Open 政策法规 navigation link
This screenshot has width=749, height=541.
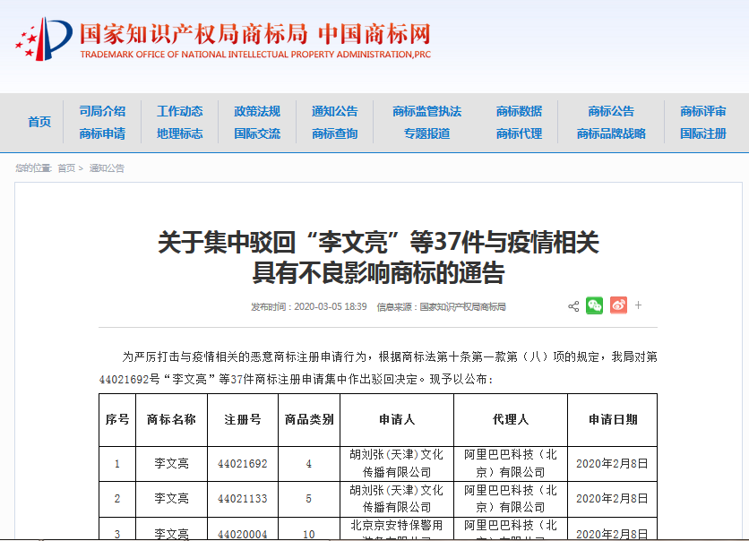257,111
